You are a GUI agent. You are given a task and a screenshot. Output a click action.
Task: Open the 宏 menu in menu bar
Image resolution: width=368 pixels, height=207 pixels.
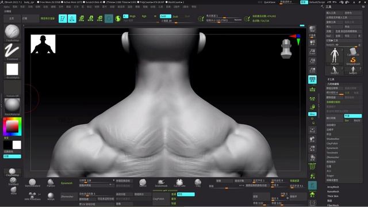pos(83,7)
